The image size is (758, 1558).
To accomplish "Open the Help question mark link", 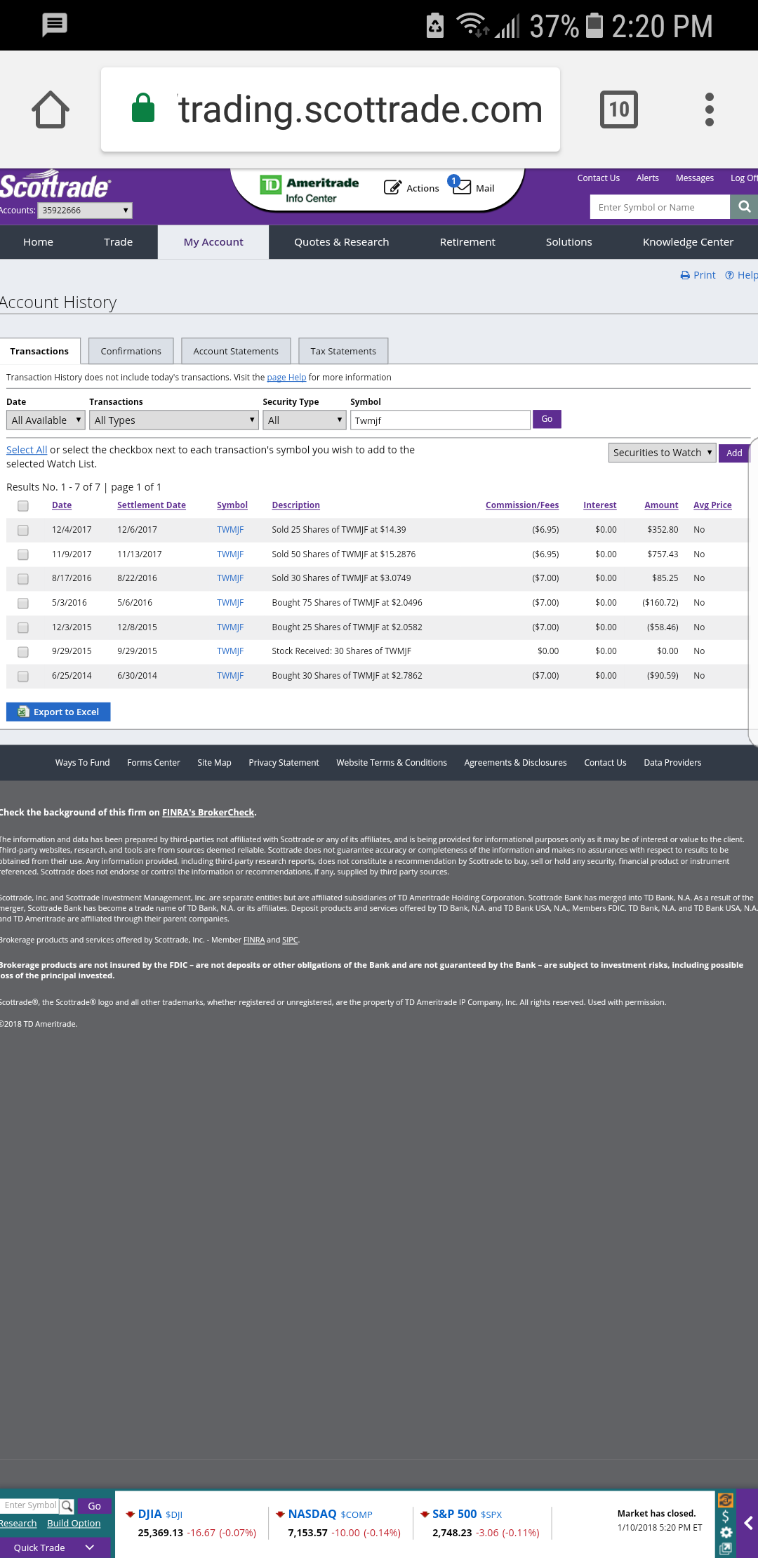I will click(741, 275).
